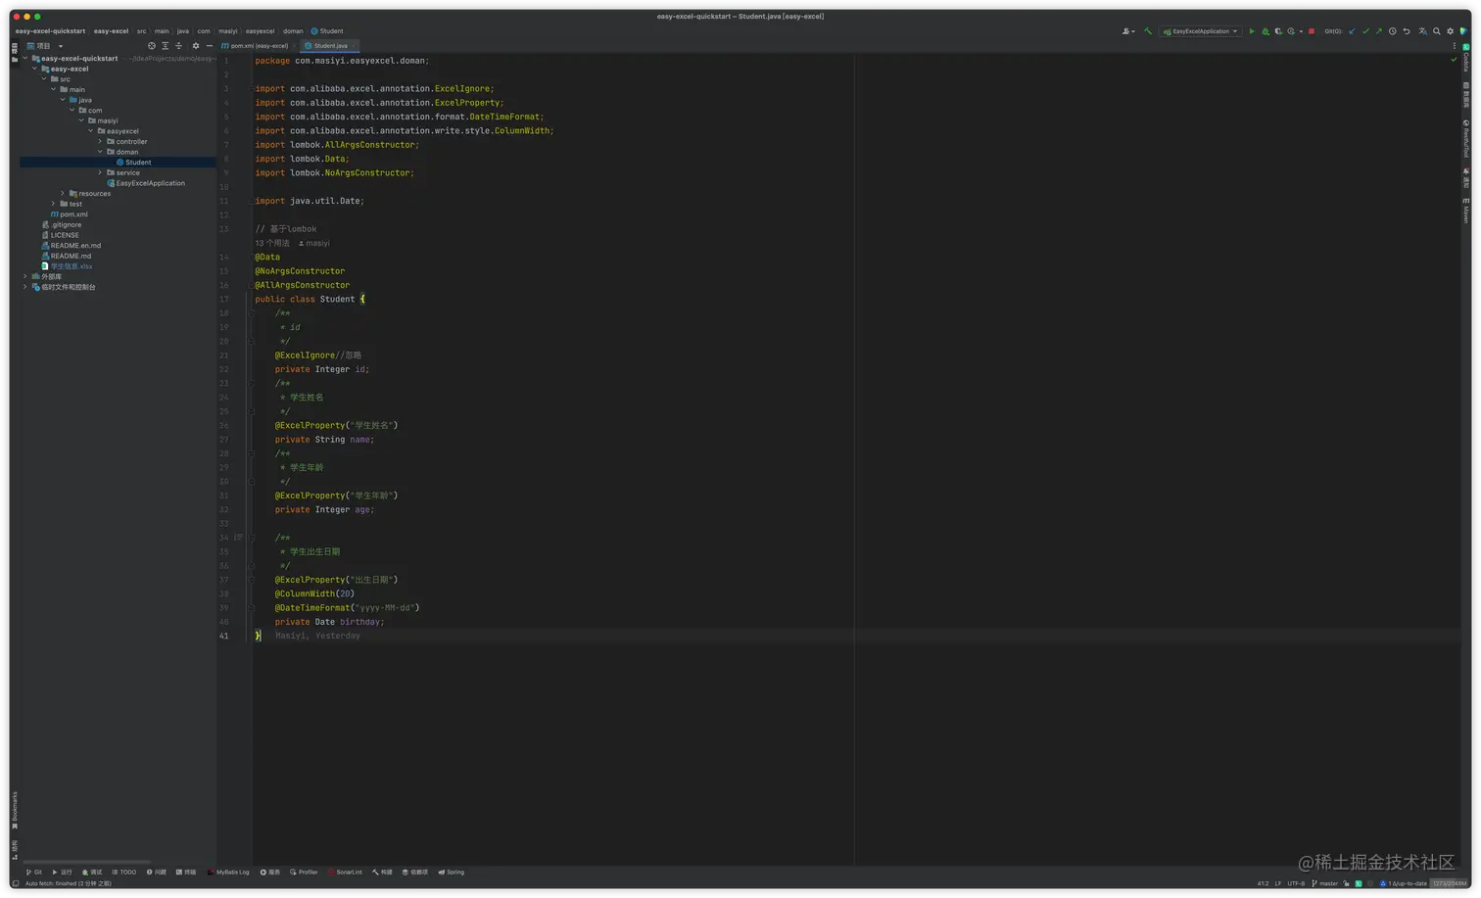Select the 学生信息.xlsx file
The height and width of the screenshot is (898, 1481).
point(67,266)
